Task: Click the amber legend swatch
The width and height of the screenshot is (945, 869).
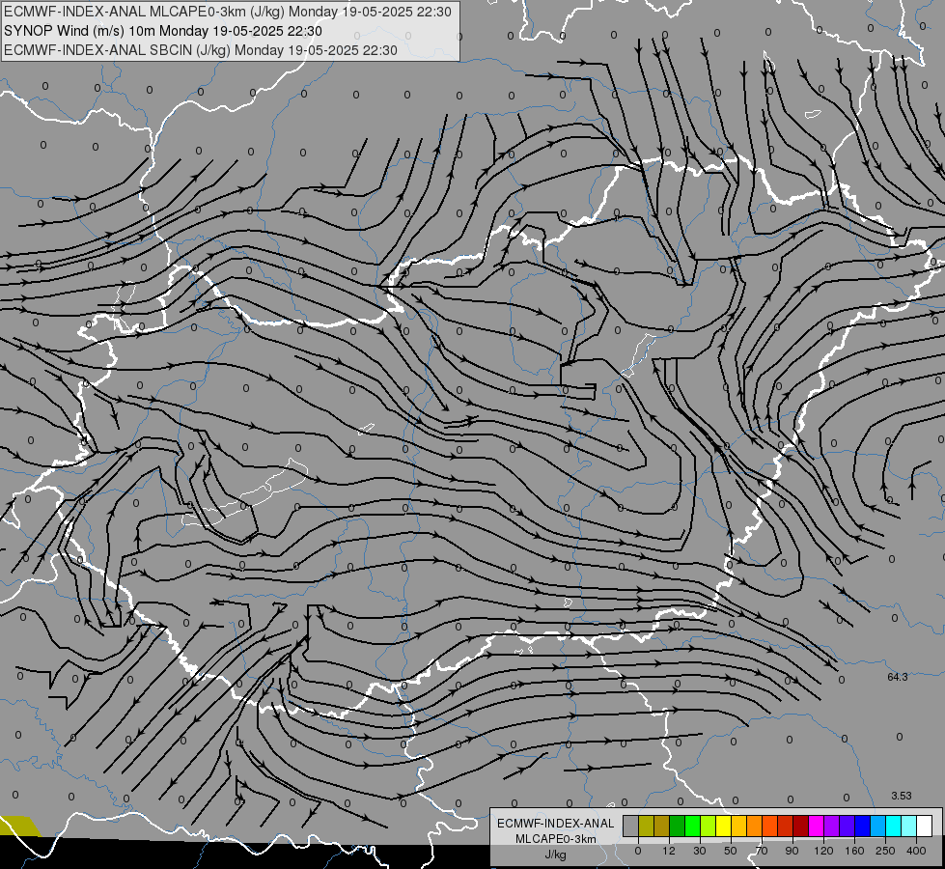Action: click(x=738, y=826)
